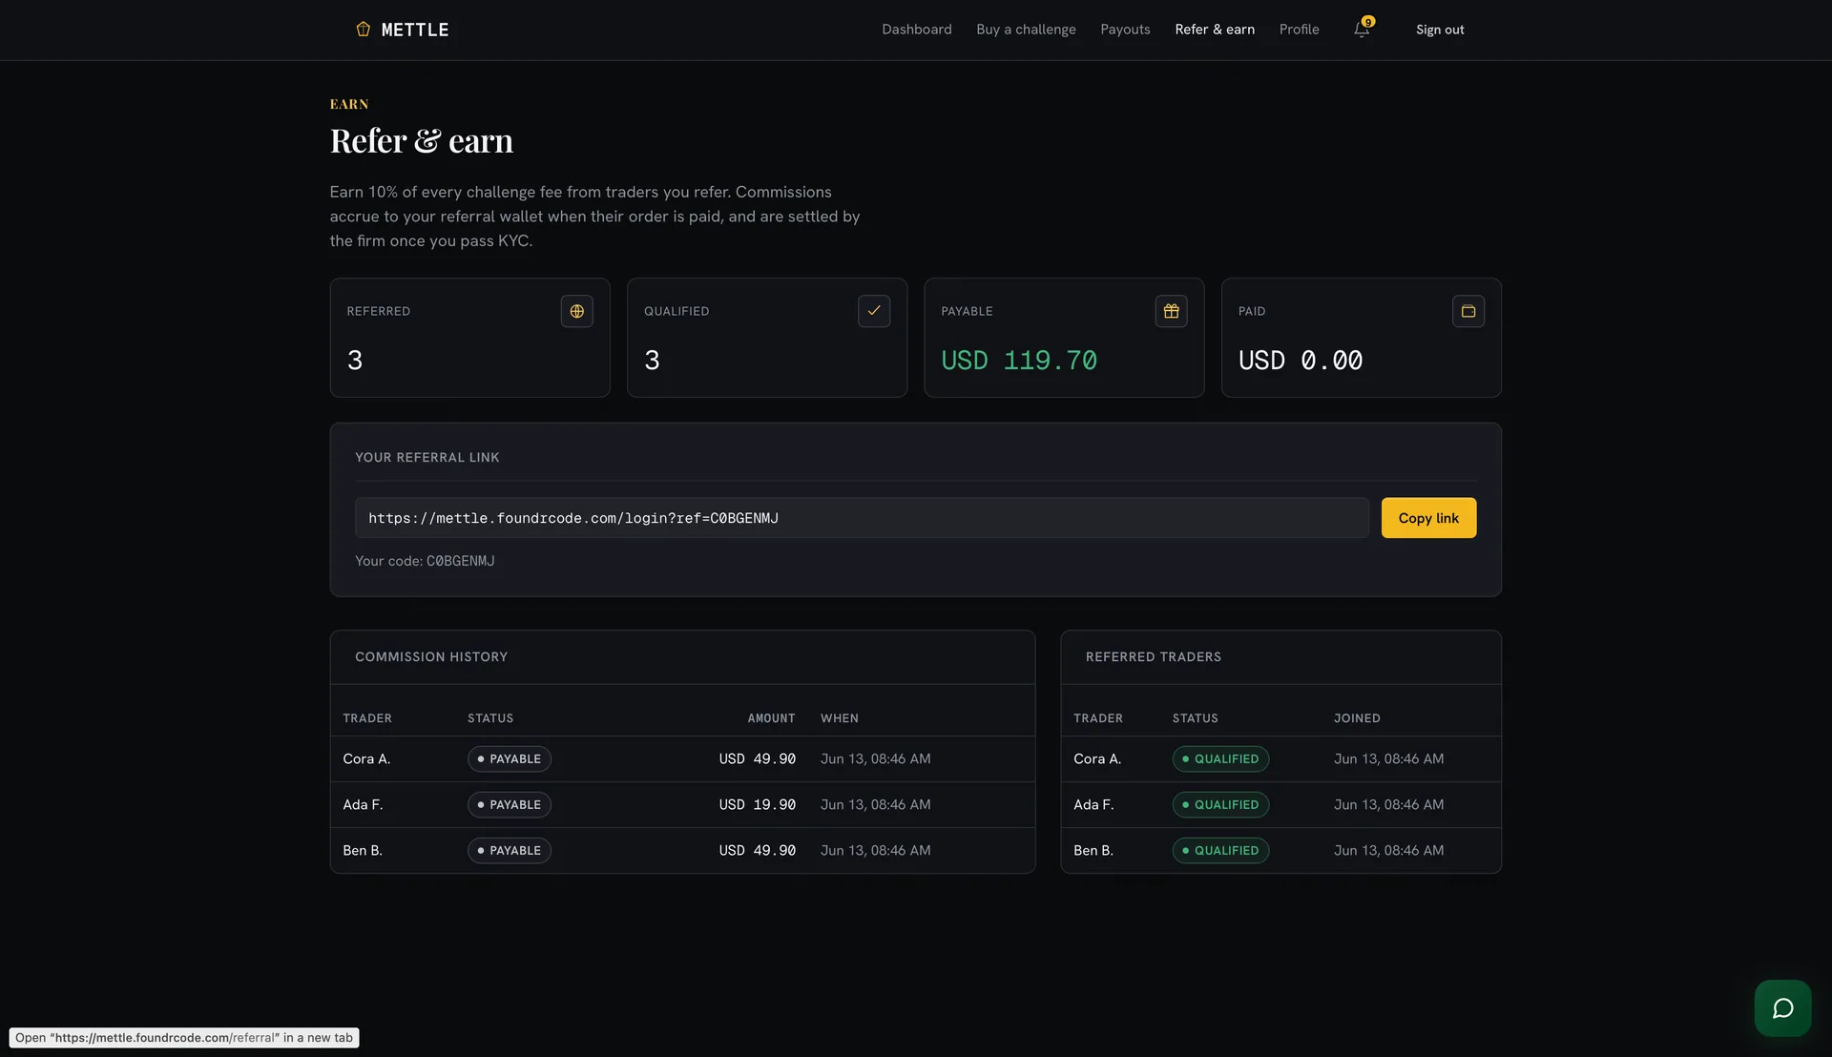Click the JOINED column header
Image resolution: width=1832 pixels, height=1057 pixels.
pos(1357,718)
